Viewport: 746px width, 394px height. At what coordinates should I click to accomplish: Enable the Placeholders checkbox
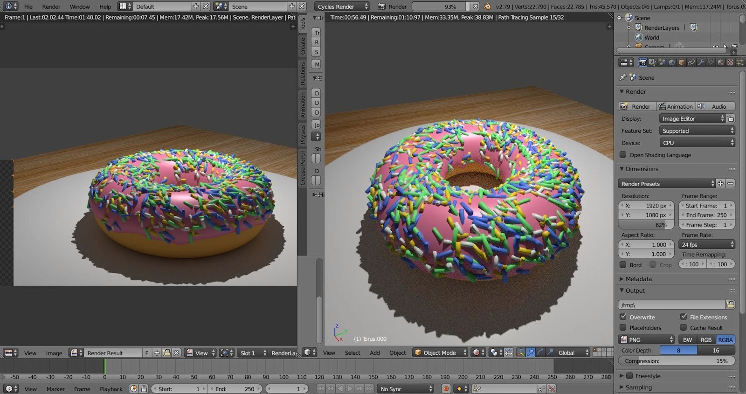coord(623,328)
